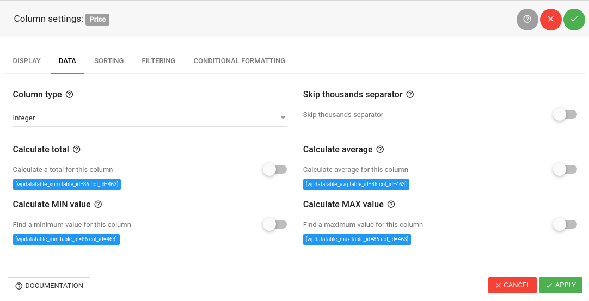Enable Find a maximum value toggle
The height and width of the screenshot is (301, 589).
(x=565, y=224)
